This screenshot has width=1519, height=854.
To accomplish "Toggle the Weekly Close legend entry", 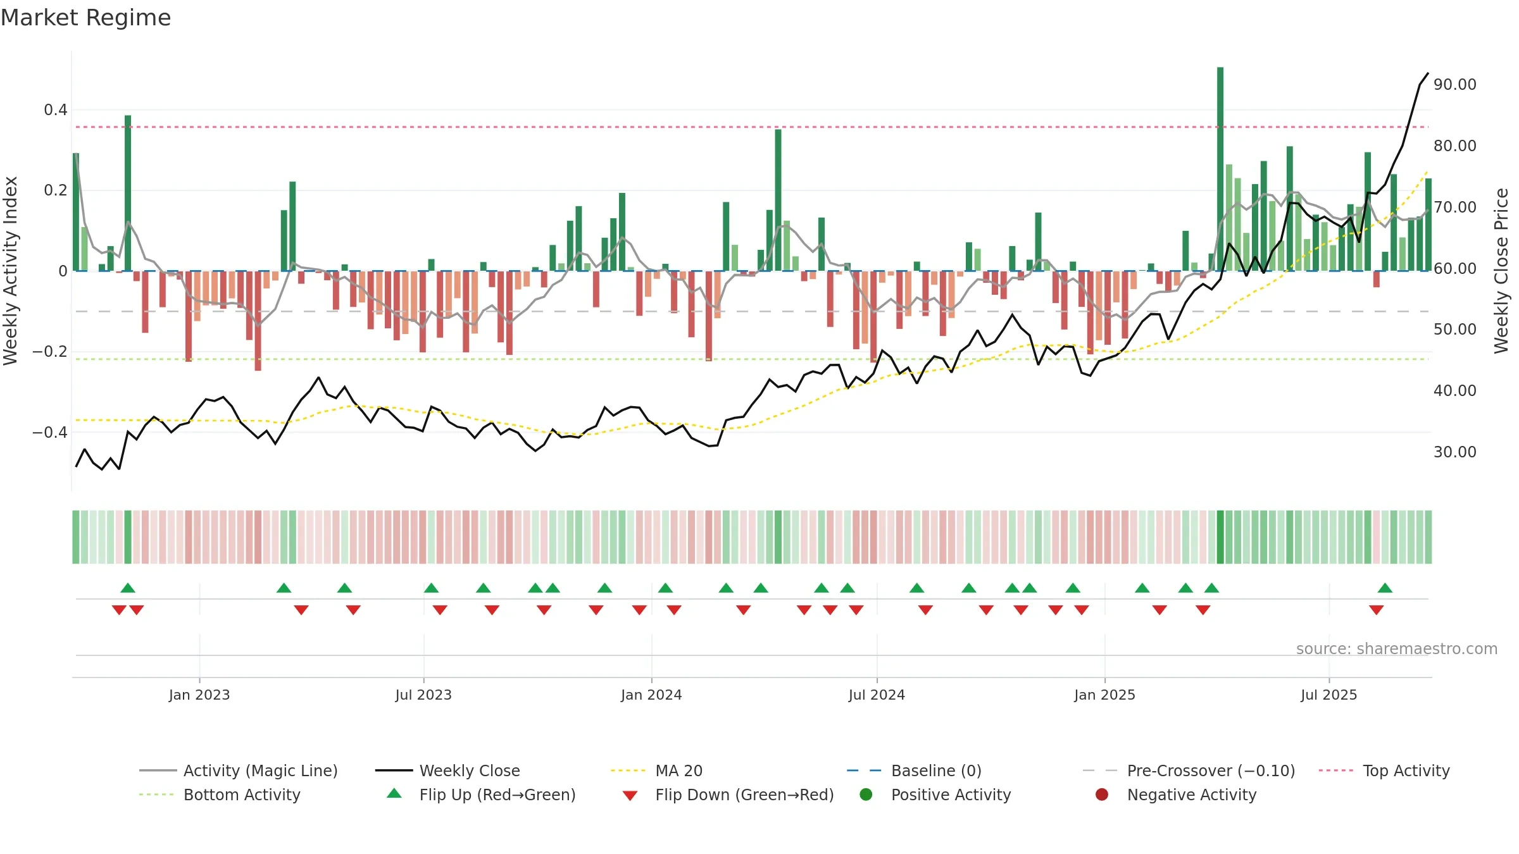I will coord(447,770).
